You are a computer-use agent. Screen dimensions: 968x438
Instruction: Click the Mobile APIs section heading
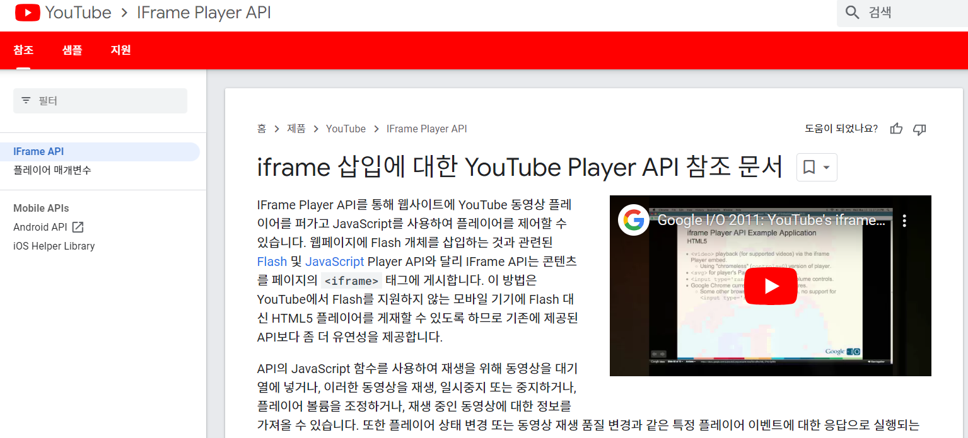[x=41, y=209]
